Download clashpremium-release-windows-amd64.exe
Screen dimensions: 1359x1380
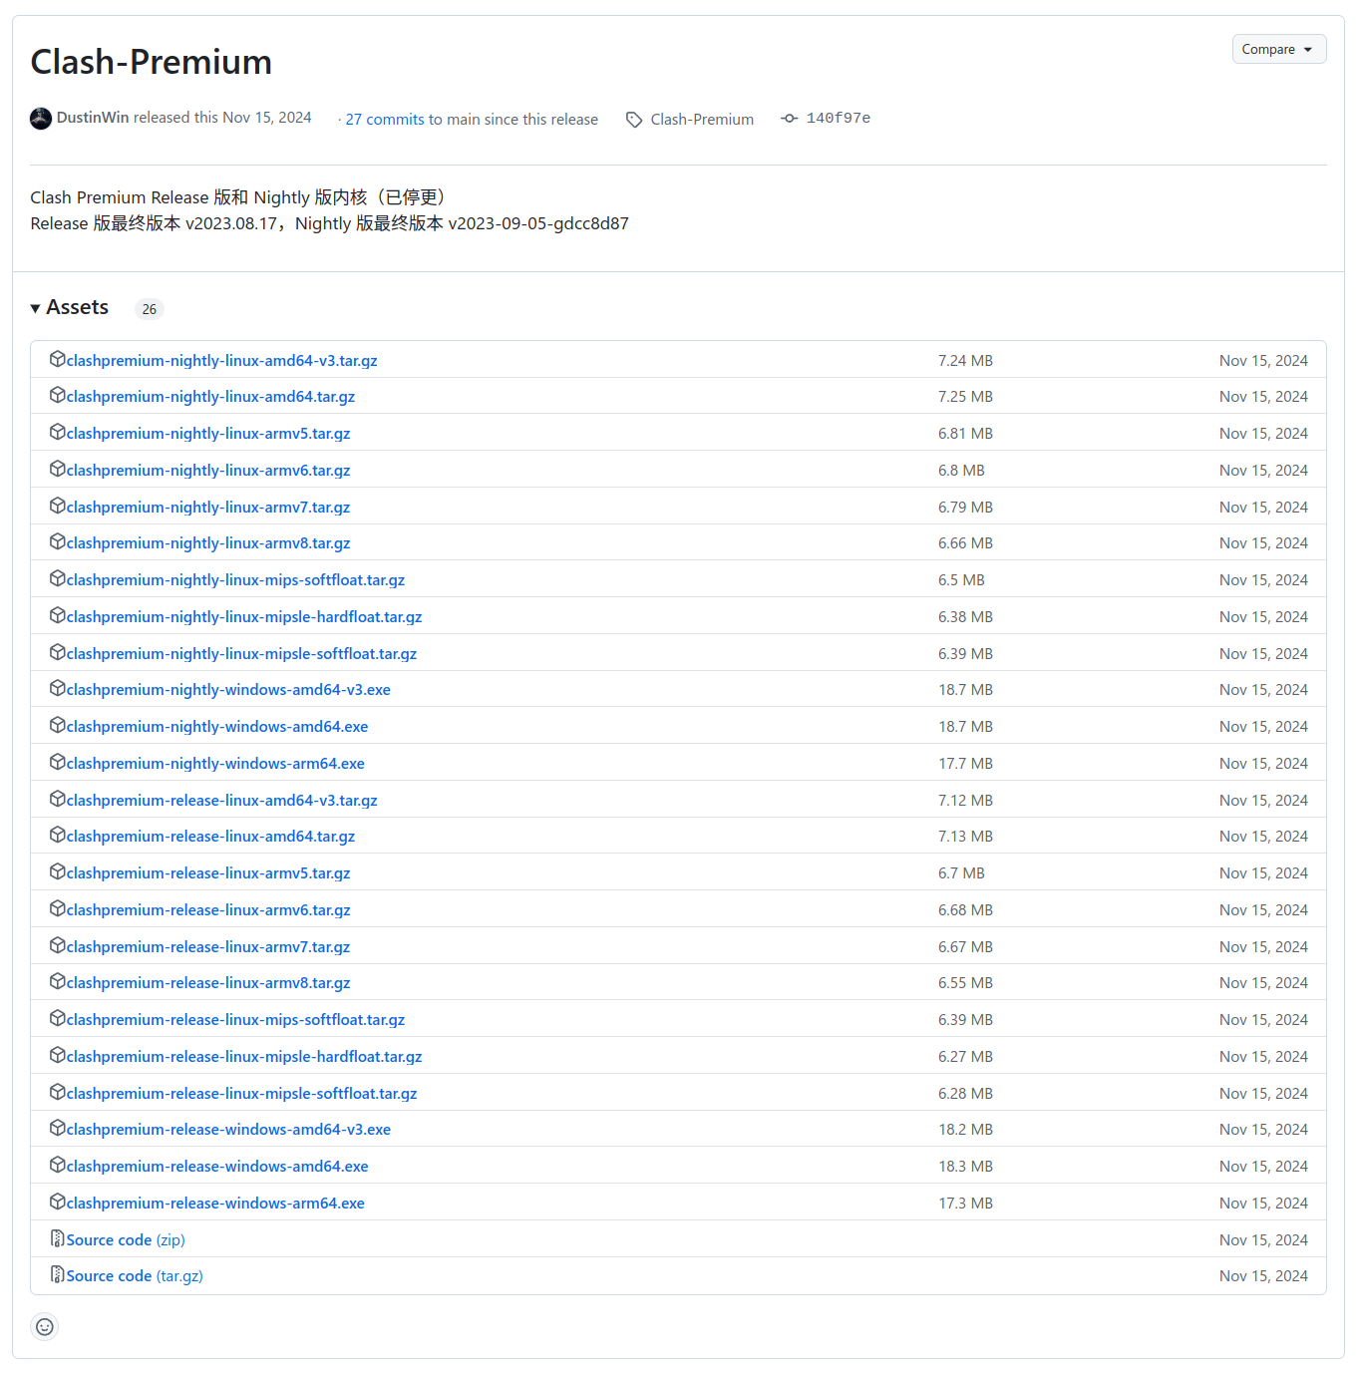point(217,1166)
